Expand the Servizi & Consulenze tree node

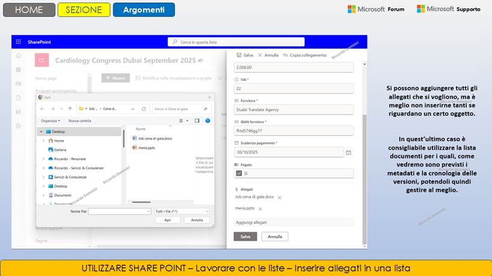pyautogui.click(x=44, y=177)
